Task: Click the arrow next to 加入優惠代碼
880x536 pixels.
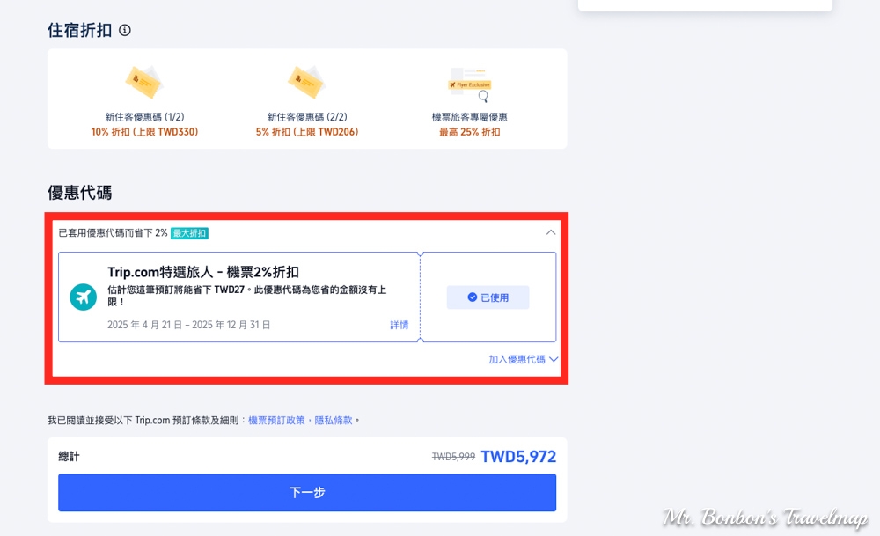Action: click(x=554, y=359)
